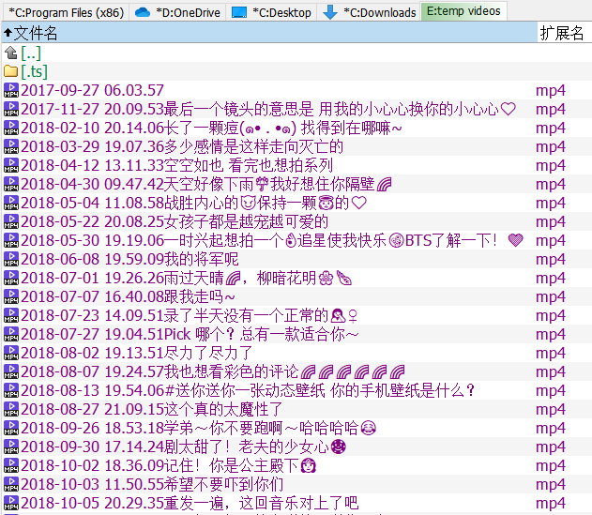Image resolution: width=592 pixels, height=515 pixels.
Task: Click the up-arrow icon next to [..]
Action: (11, 53)
